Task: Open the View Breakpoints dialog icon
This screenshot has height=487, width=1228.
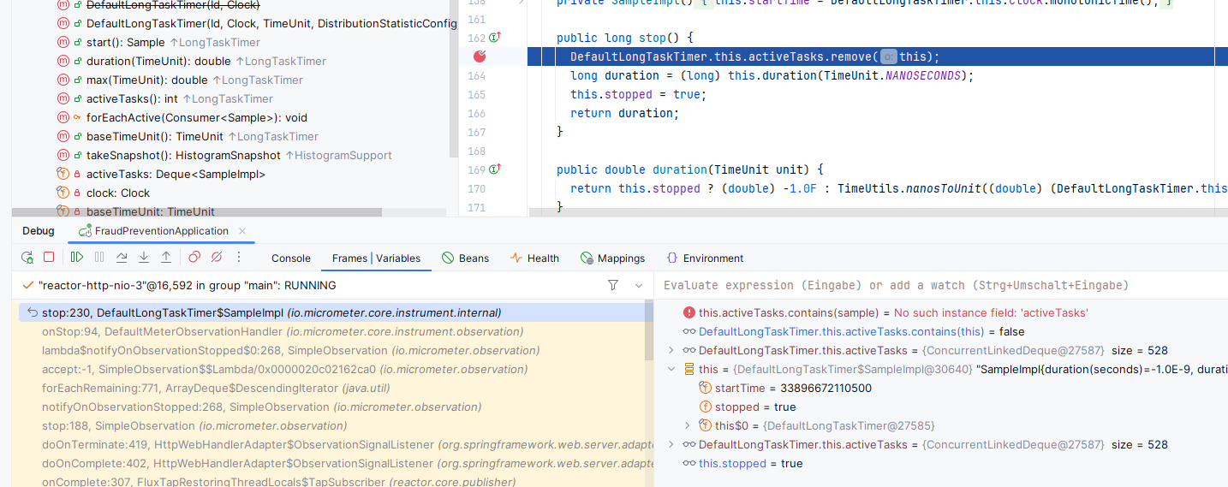Action: click(x=194, y=258)
